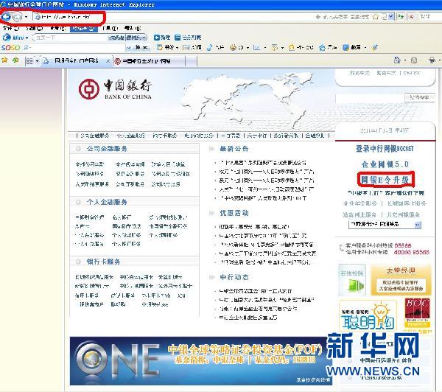Open the recent pages dropdown beside Forward
This screenshot has width=442, height=392.
tap(27, 17)
